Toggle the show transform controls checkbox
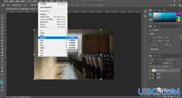The height and width of the screenshot is (98, 182). coord(32,5)
